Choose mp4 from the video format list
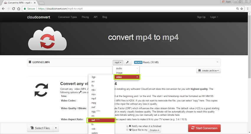Viewport: 251px width, 134px height. click(101, 99)
